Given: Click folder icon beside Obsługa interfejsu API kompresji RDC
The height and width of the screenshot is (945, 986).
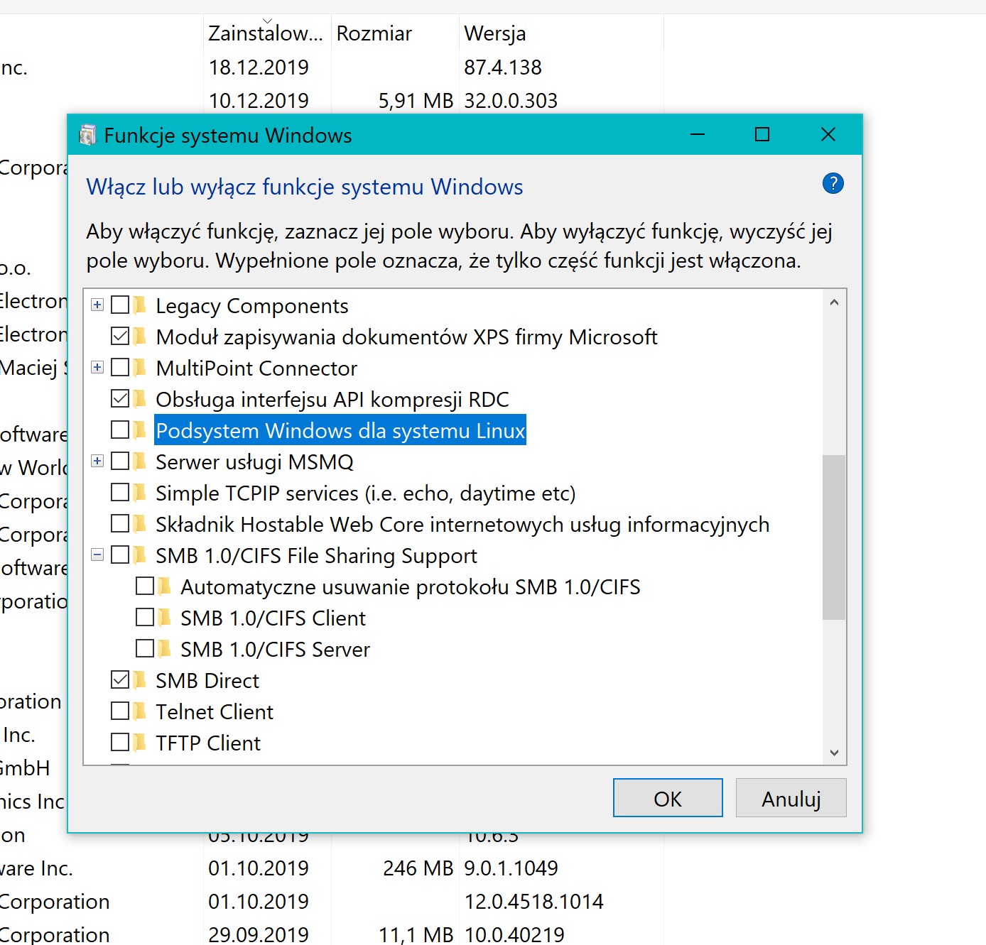Looking at the screenshot, I should tap(140, 399).
